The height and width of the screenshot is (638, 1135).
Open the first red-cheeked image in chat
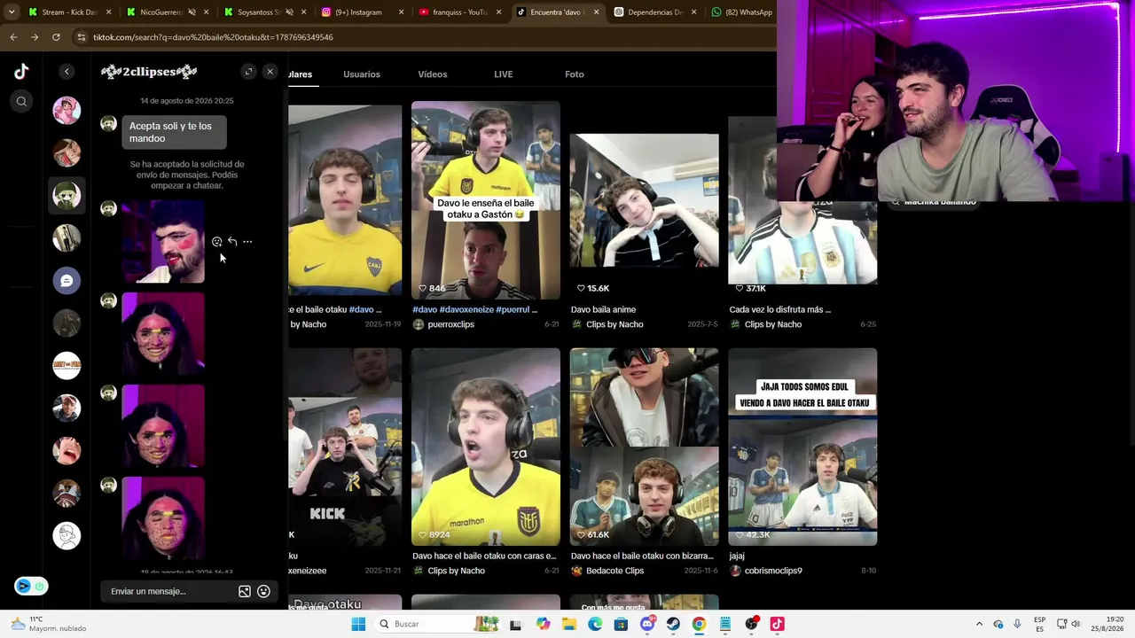163,242
